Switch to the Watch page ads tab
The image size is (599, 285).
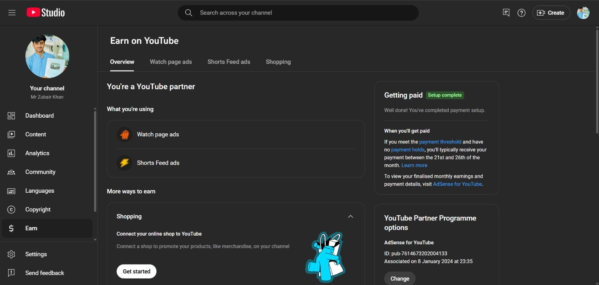(x=171, y=62)
